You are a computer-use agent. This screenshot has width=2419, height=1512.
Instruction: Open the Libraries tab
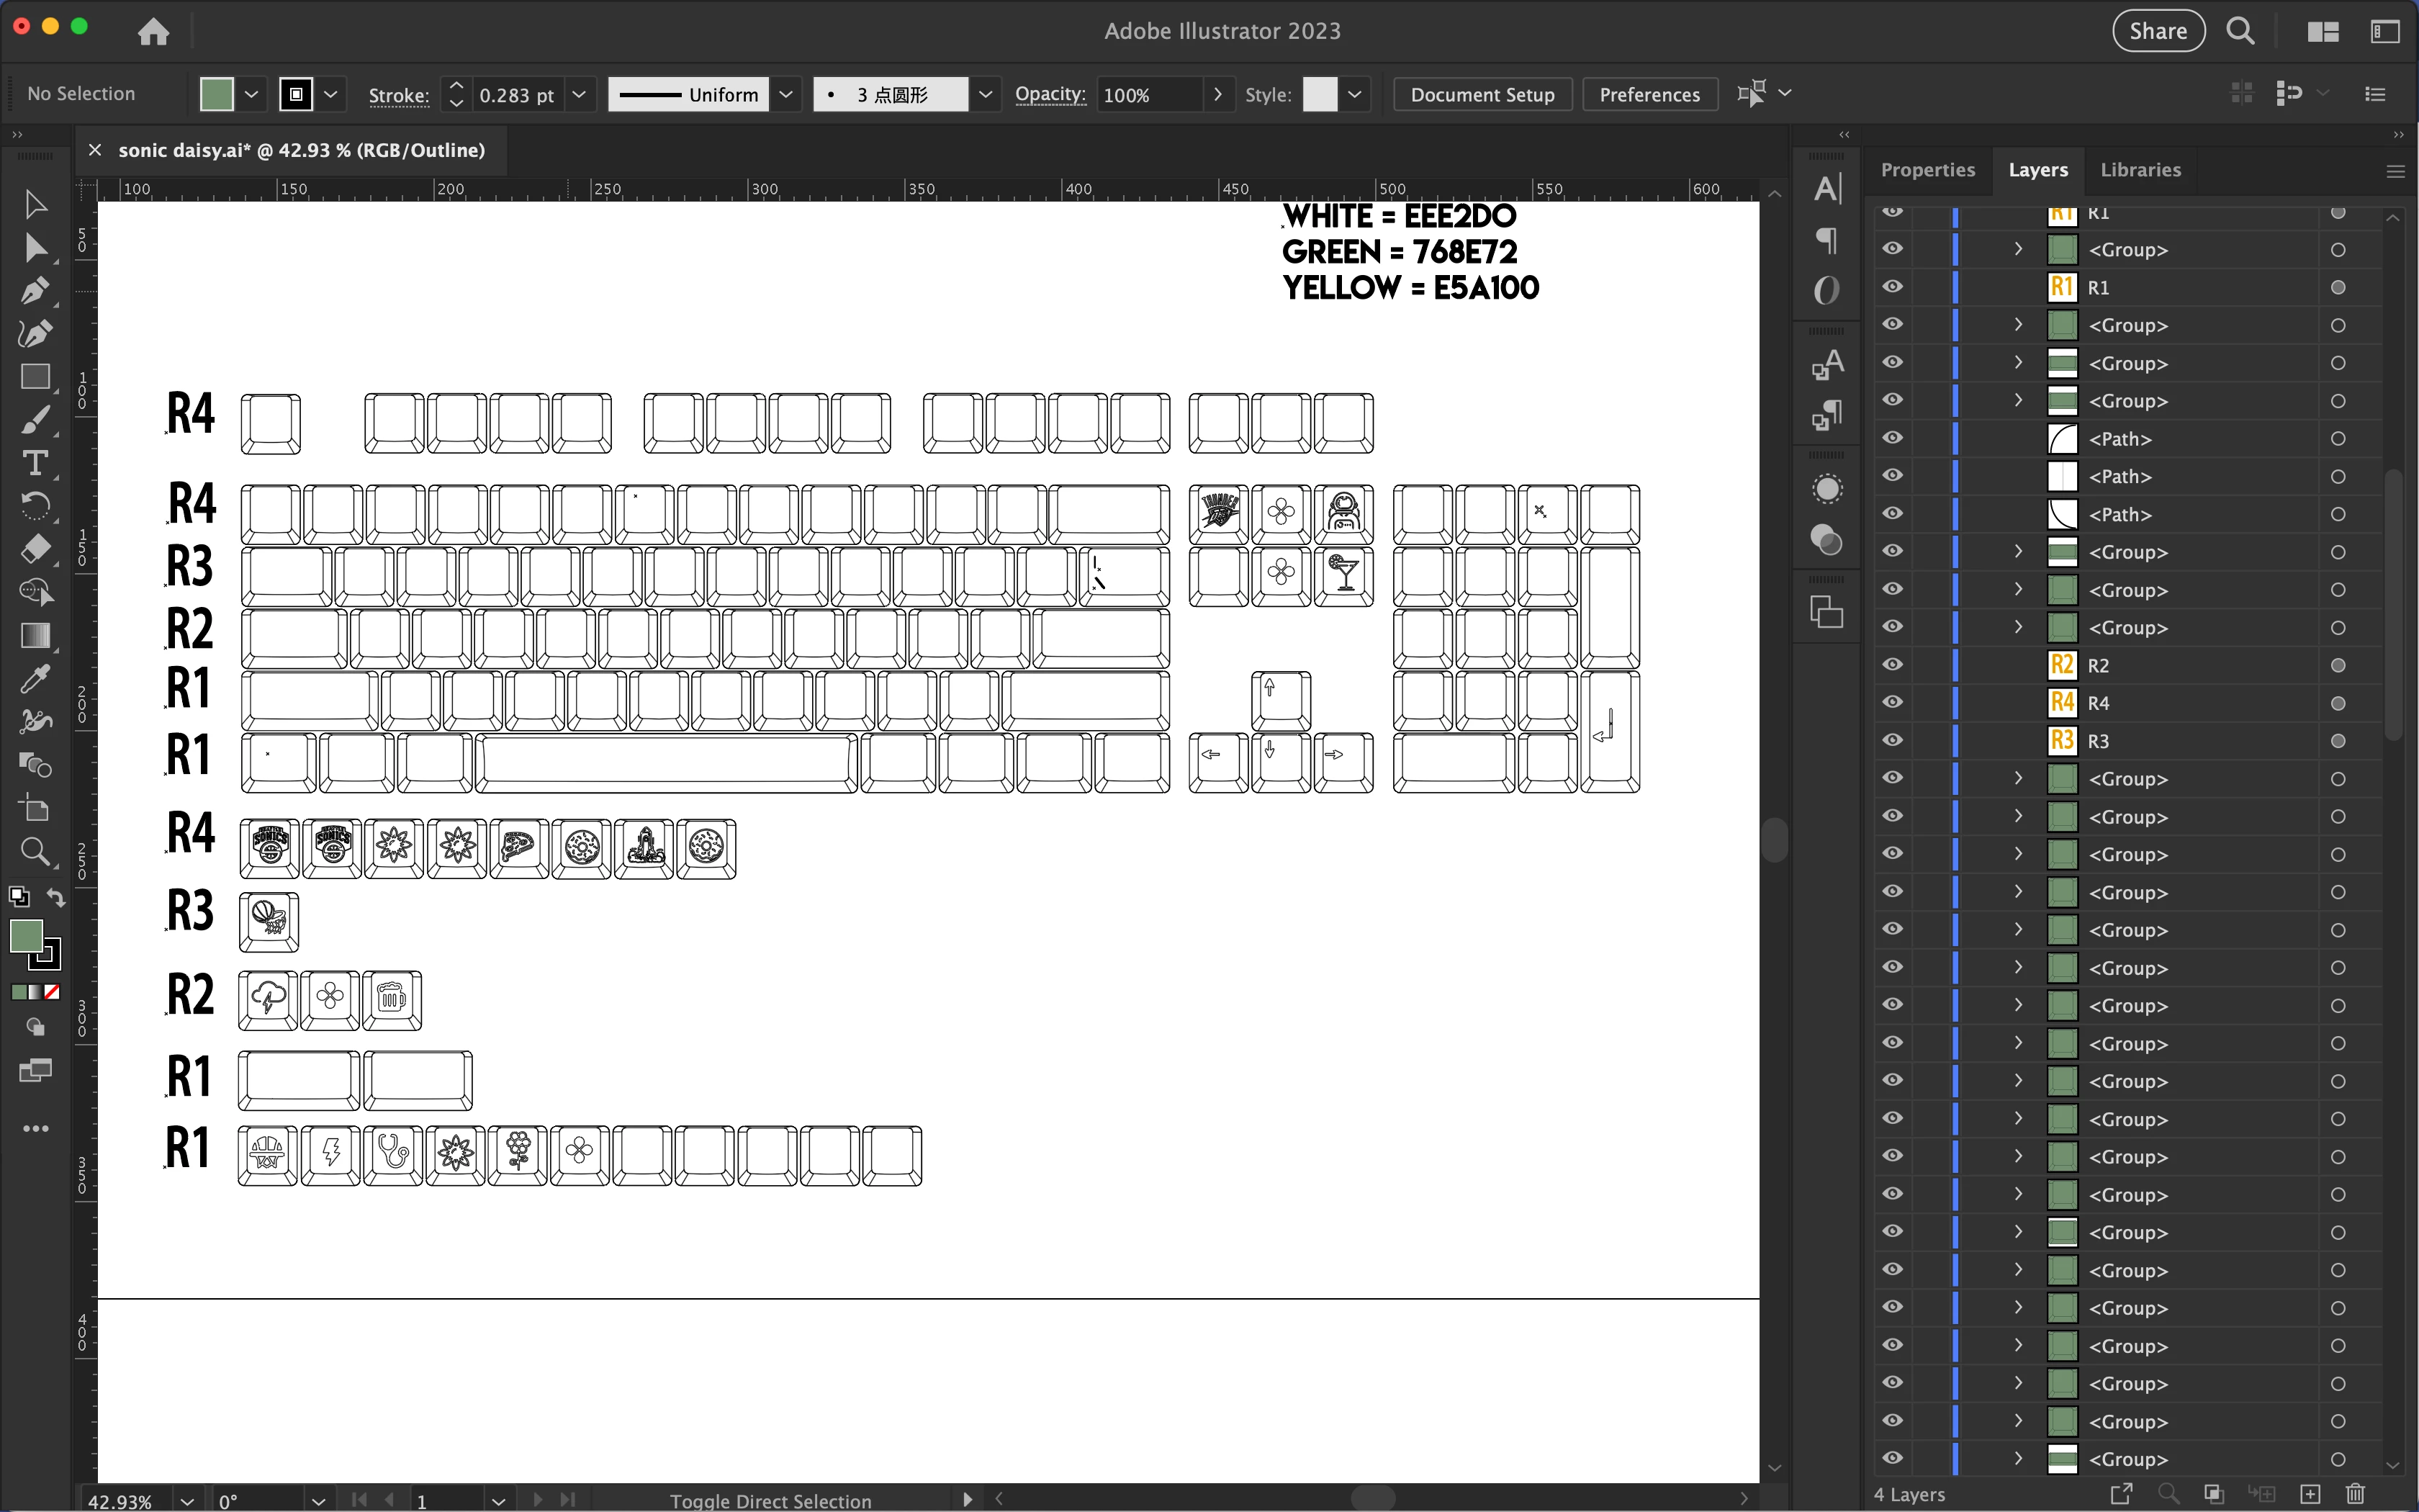point(2140,170)
